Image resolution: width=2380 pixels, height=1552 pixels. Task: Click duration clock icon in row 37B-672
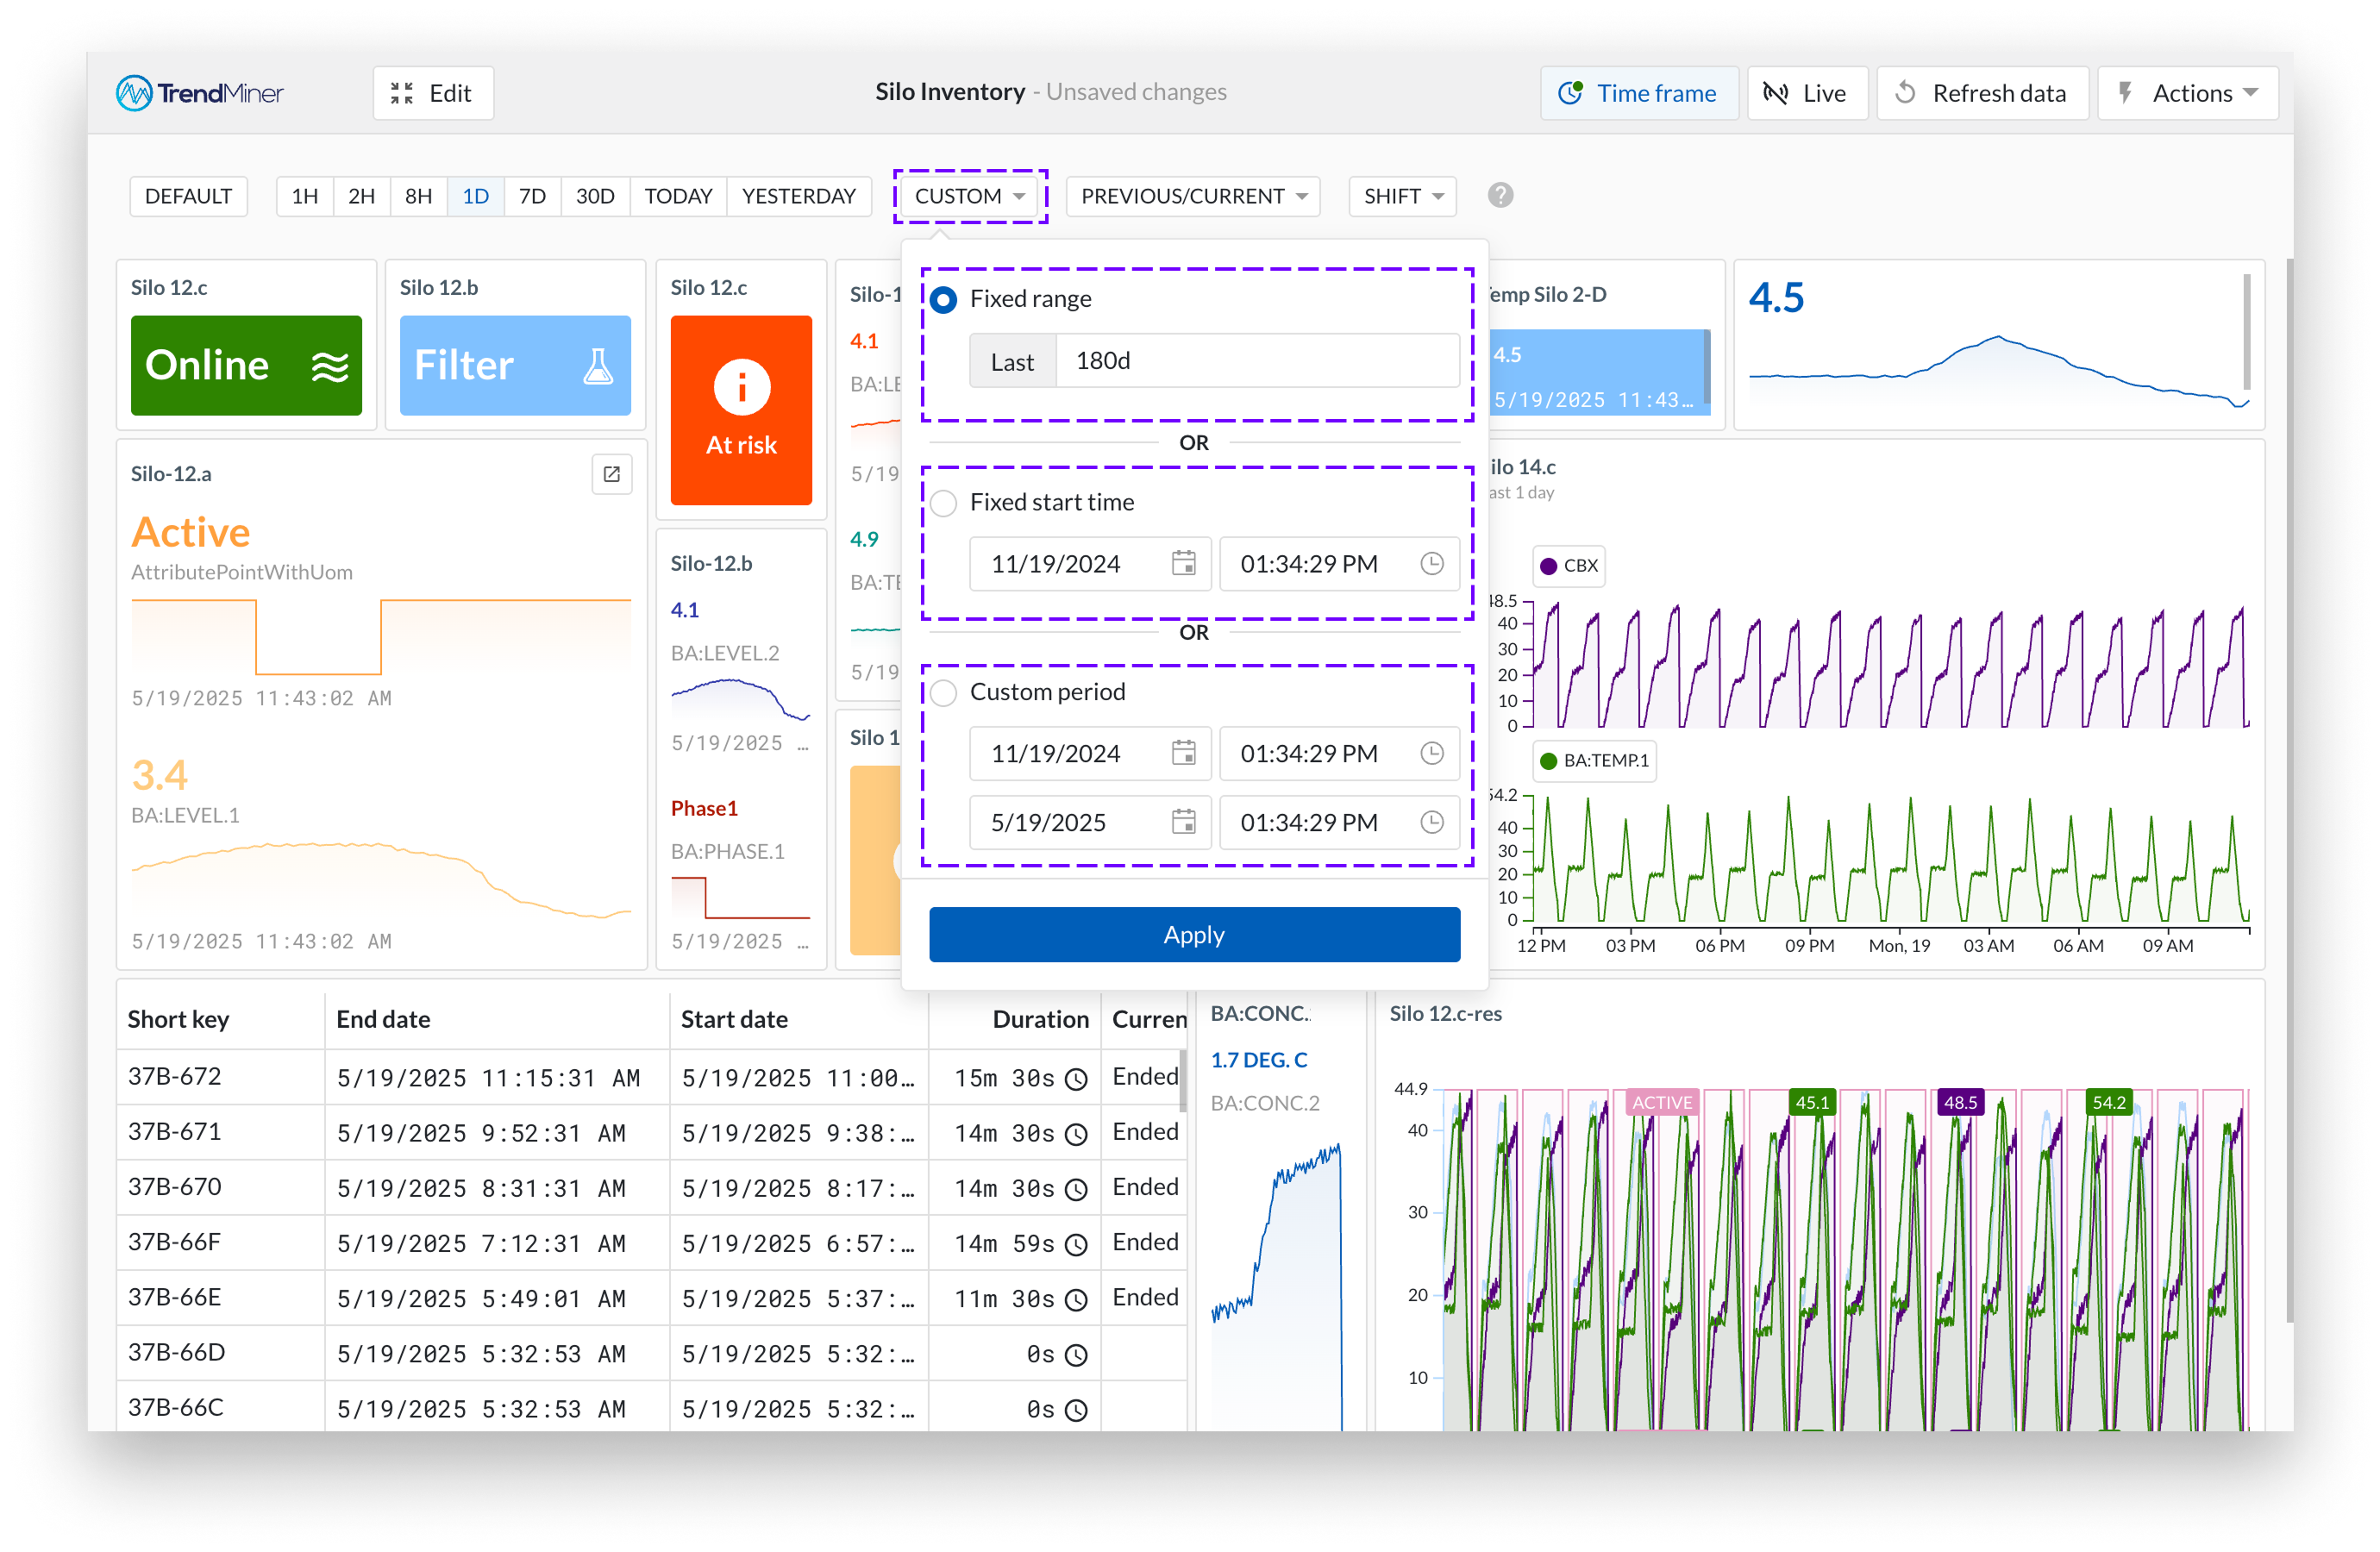[1076, 1079]
